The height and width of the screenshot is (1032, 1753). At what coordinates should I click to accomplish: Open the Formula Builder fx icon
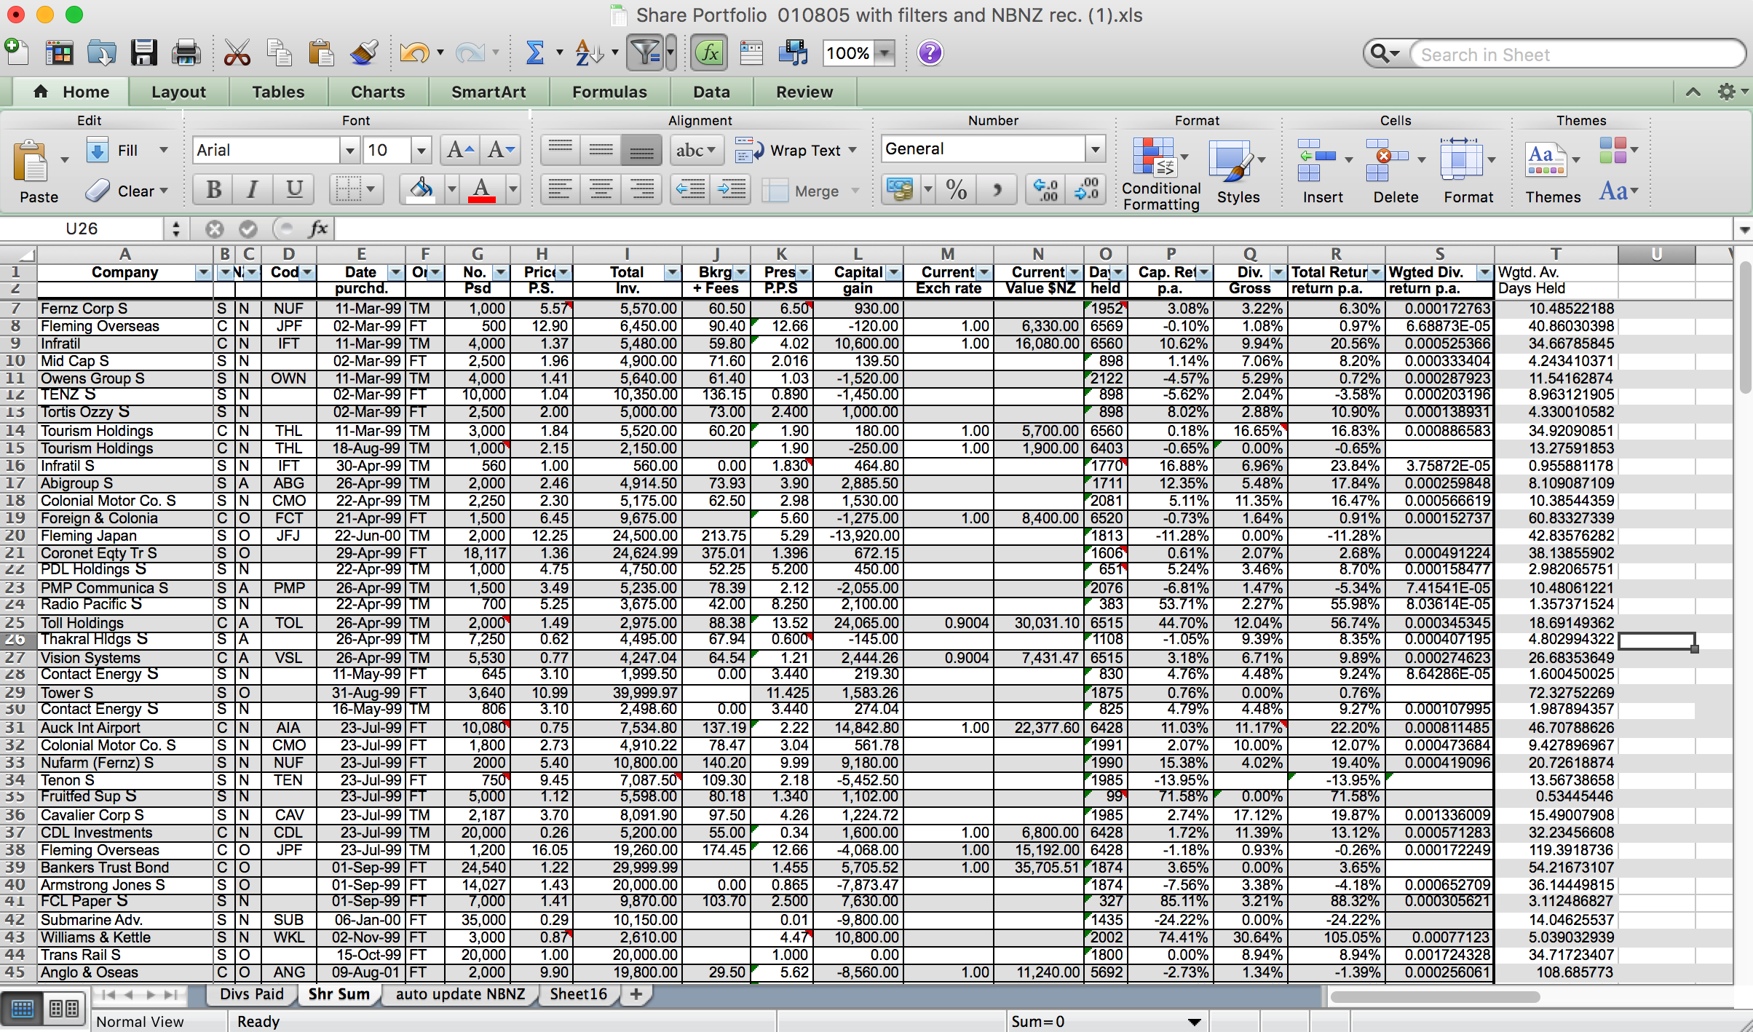(x=708, y=52)
